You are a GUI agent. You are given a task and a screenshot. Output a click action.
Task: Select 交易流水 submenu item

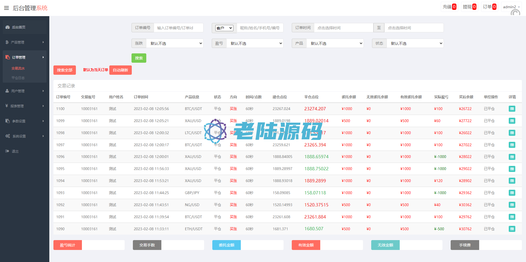coord(18,68)
